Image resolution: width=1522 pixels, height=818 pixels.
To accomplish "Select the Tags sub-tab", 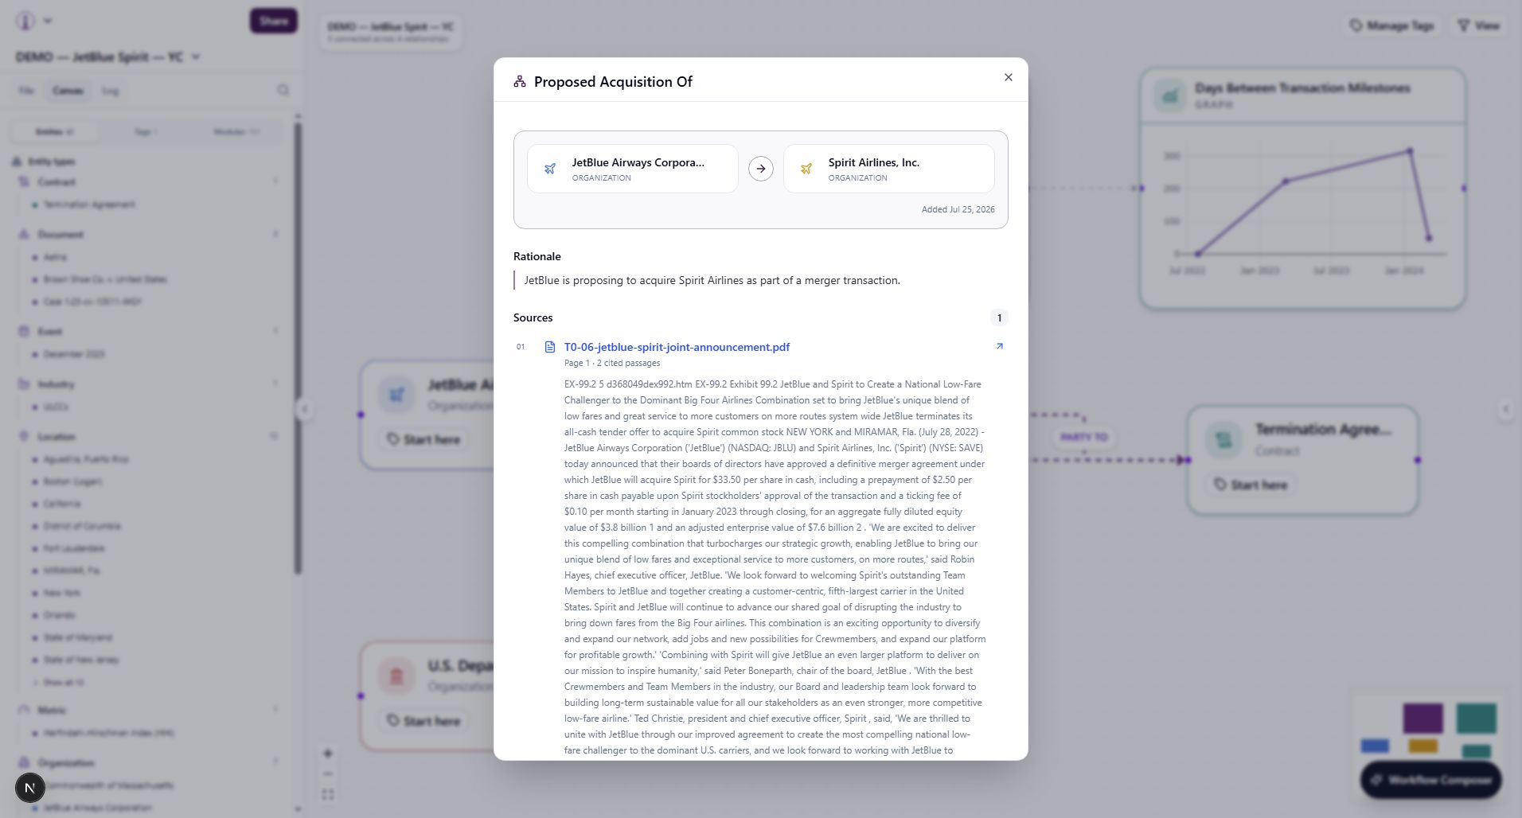I will tap(146, 132).
